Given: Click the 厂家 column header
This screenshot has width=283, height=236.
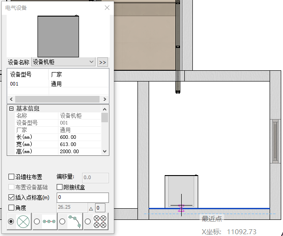Looking at the screenshot, I should (79, 74).
